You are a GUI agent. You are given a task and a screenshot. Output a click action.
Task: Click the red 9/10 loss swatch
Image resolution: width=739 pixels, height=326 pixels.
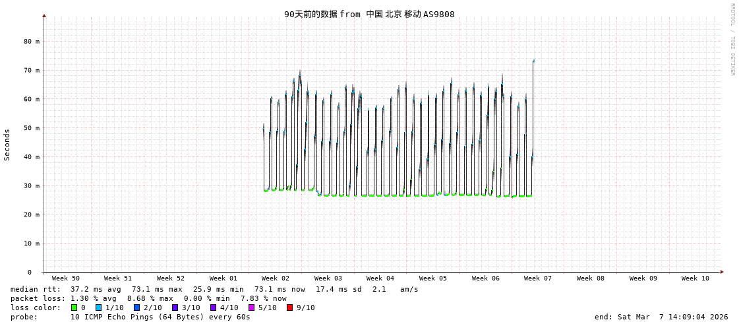click(289, 308)
